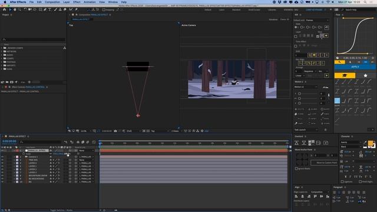This screenshot has width=377, height=212.
Task: Hide the TREE BIG layer
Action: [2, 160]
